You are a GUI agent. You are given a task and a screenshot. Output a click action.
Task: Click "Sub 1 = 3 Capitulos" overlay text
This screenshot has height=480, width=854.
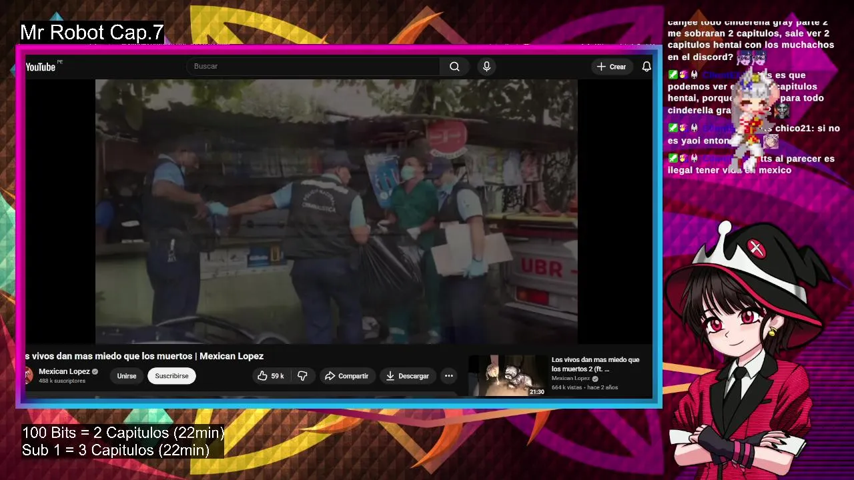pyautogui.click(x=115, y=450)
